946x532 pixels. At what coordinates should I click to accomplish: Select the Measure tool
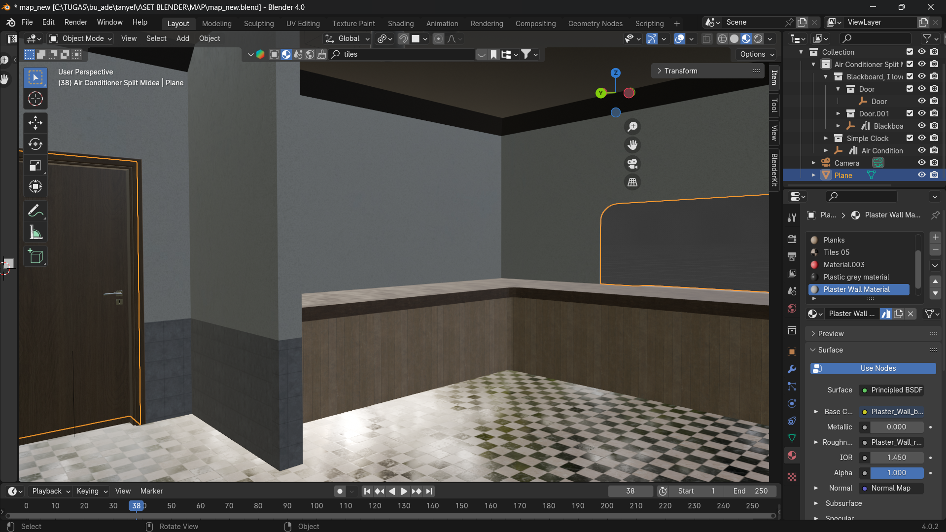35,232
